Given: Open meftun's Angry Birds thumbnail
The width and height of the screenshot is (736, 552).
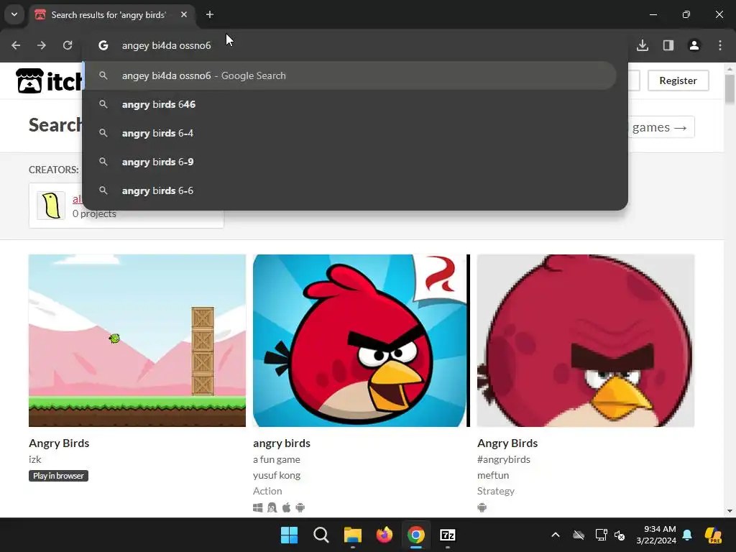Looking at the screenshot, I should [x=586, y=341].
